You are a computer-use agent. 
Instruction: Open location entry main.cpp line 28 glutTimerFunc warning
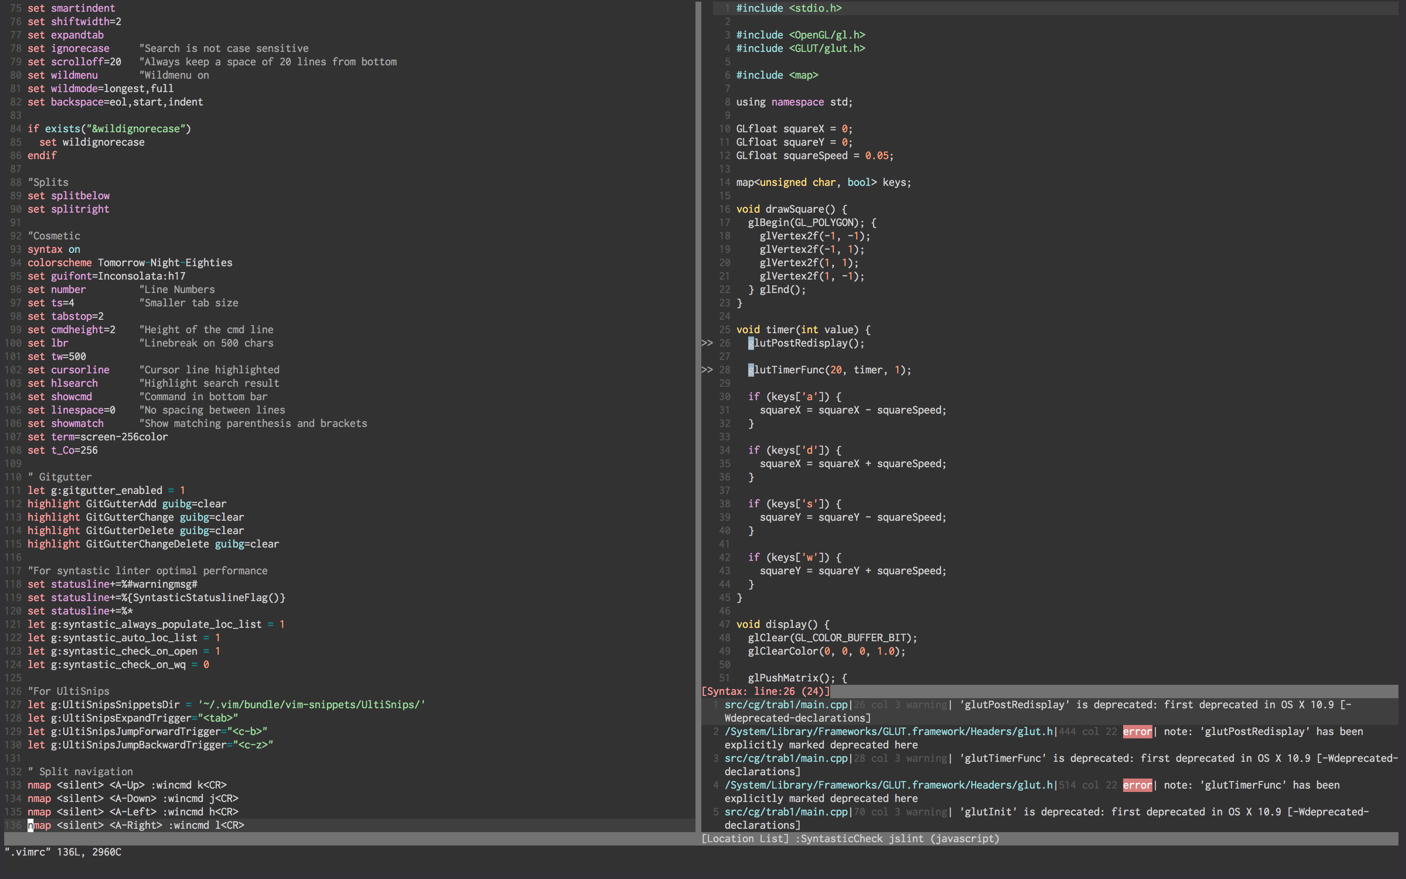tap(1050, 764)
